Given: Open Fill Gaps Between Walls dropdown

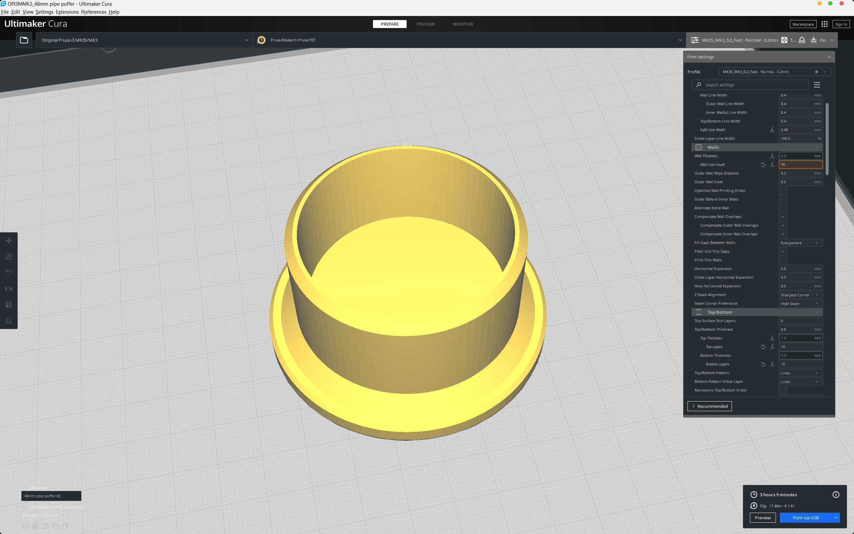Looking at the screenshot, I should 800,243.
